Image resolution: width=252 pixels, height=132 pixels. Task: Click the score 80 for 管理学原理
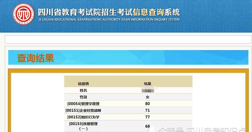pyautogui.click(x=148, y=104)
